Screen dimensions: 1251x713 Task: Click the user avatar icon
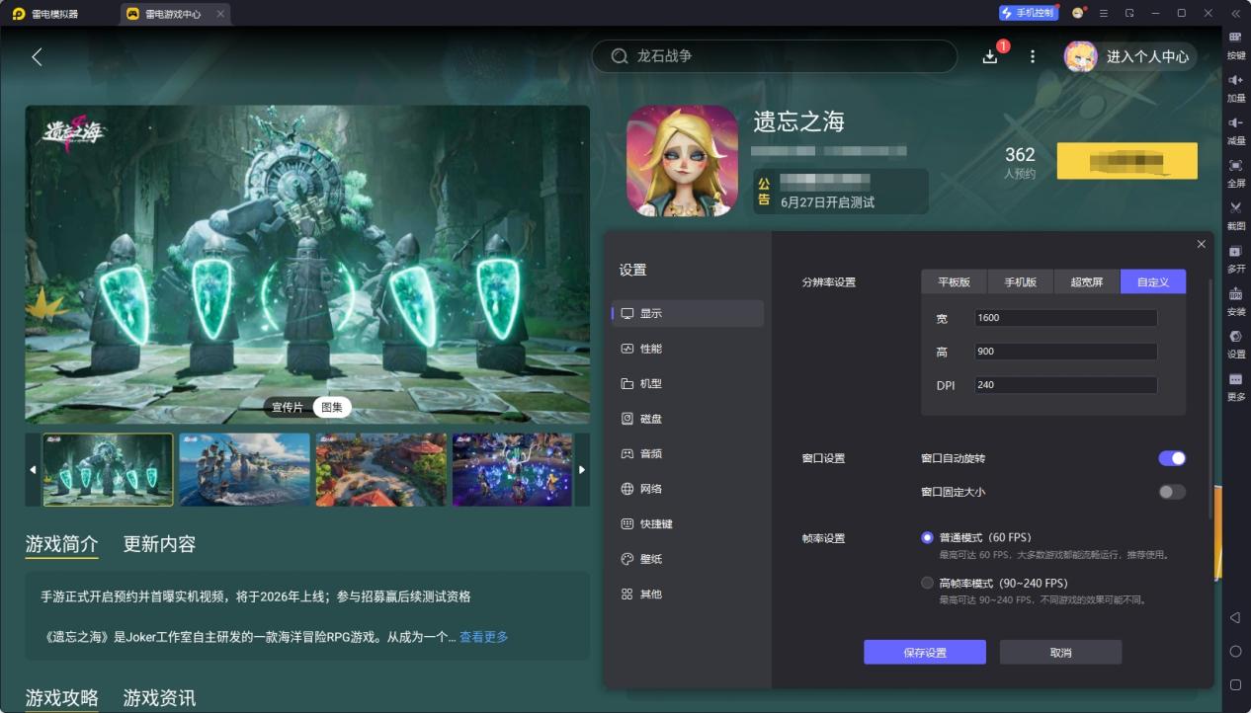1080,56
